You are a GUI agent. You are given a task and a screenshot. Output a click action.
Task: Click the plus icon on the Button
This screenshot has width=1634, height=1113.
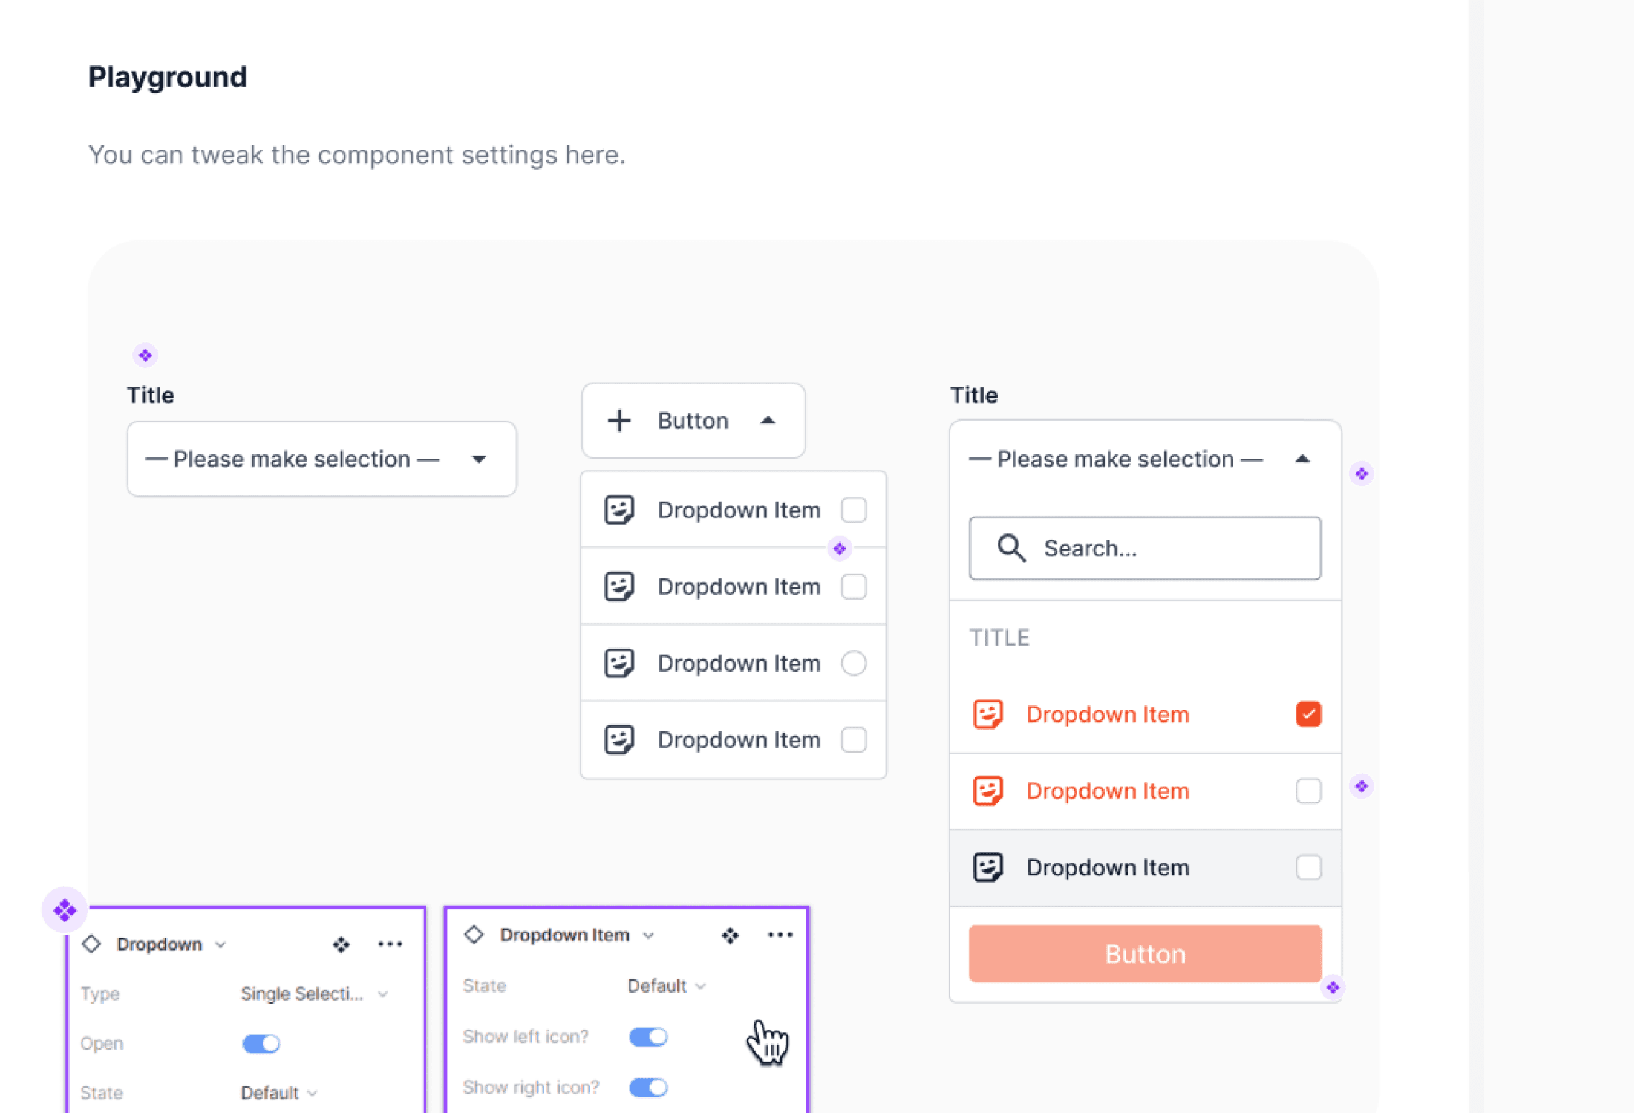pos(619,421)
